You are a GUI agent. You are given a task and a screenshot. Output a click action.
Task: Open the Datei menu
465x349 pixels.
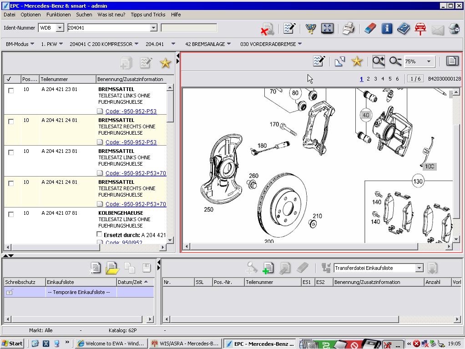click(x=10, y=15)
